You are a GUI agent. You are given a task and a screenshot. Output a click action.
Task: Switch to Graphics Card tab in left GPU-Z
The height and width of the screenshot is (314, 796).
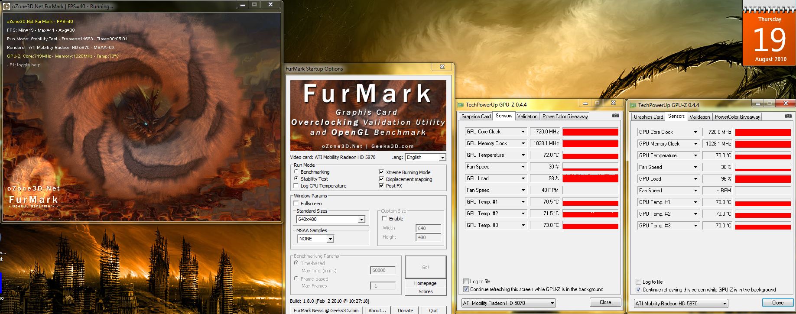point(476,116)
